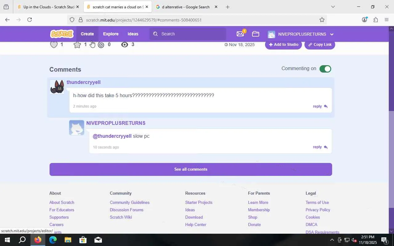Screen dimensions: 394x246
Task: Click the browser back arrow
Action: coord(7,20)
